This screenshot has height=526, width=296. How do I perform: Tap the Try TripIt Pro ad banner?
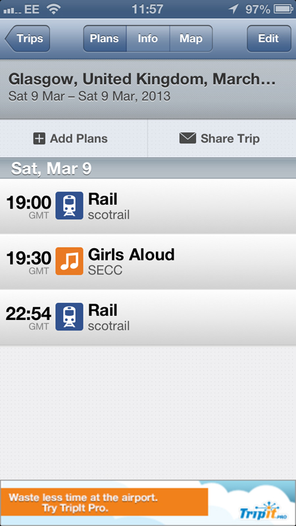click(x=148, y=502)
